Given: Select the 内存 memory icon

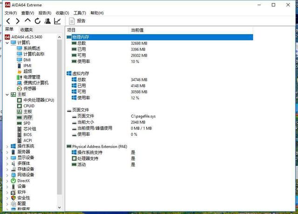Looking at the screenshot, I should 20,117.
